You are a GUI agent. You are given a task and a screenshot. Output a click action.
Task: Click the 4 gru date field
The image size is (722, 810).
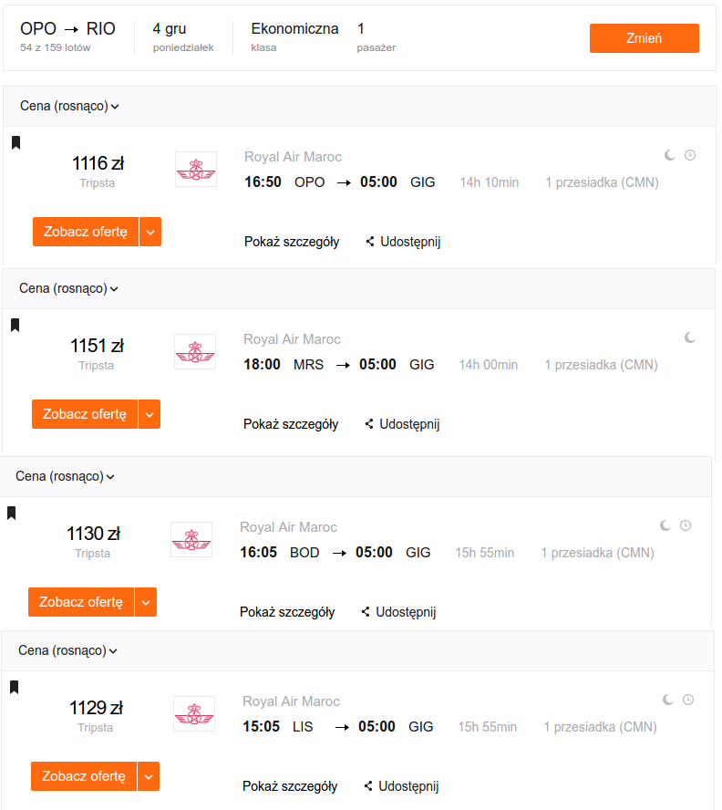point(183,36)
